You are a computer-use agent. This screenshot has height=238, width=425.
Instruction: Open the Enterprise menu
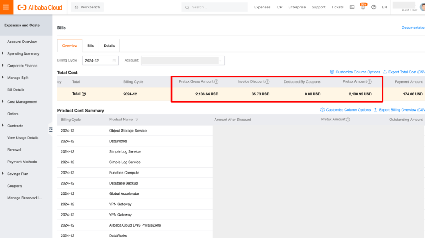click(297, 7)
